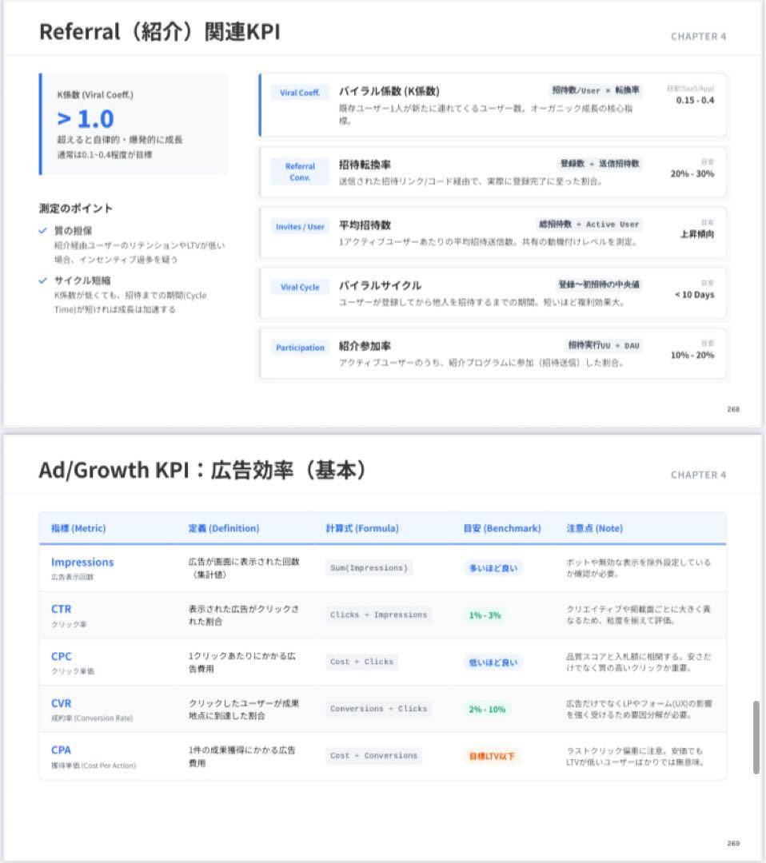Click the "質の担保" bullet title

pos(73,231)
